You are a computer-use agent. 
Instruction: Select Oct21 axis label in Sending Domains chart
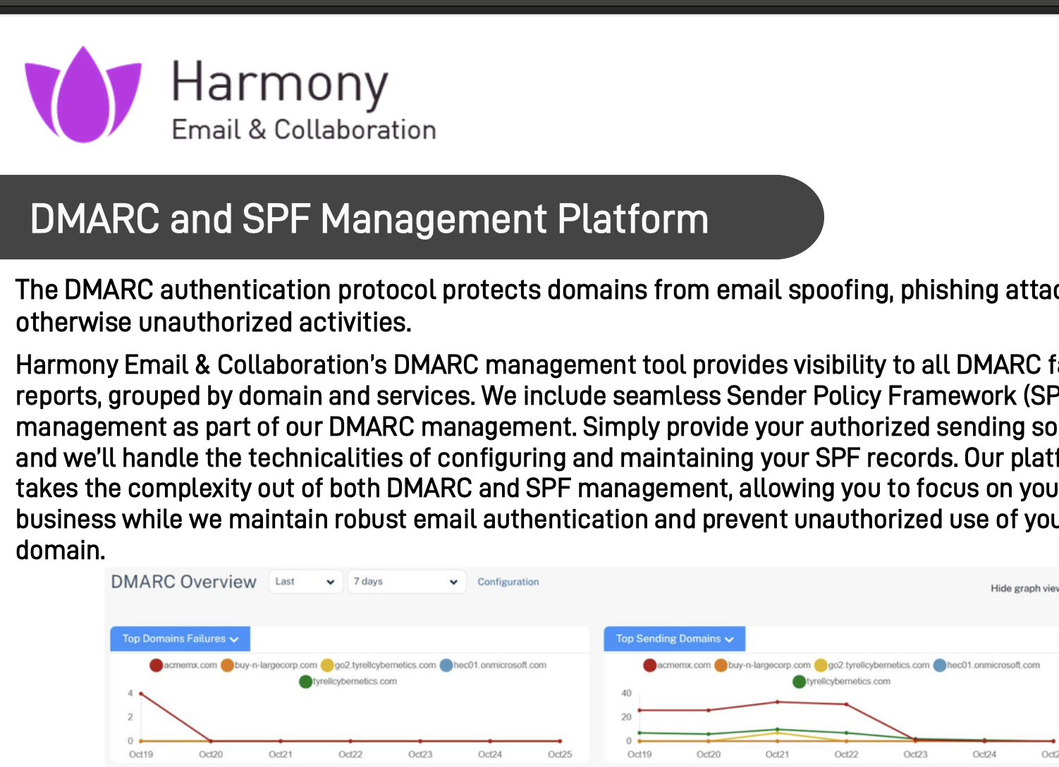pyautogui.click(x=778, y=754)
